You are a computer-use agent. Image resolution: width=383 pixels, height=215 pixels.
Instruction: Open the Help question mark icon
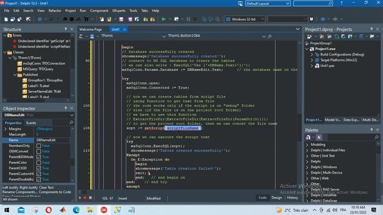pyautogui.click(x=341, y=3)
